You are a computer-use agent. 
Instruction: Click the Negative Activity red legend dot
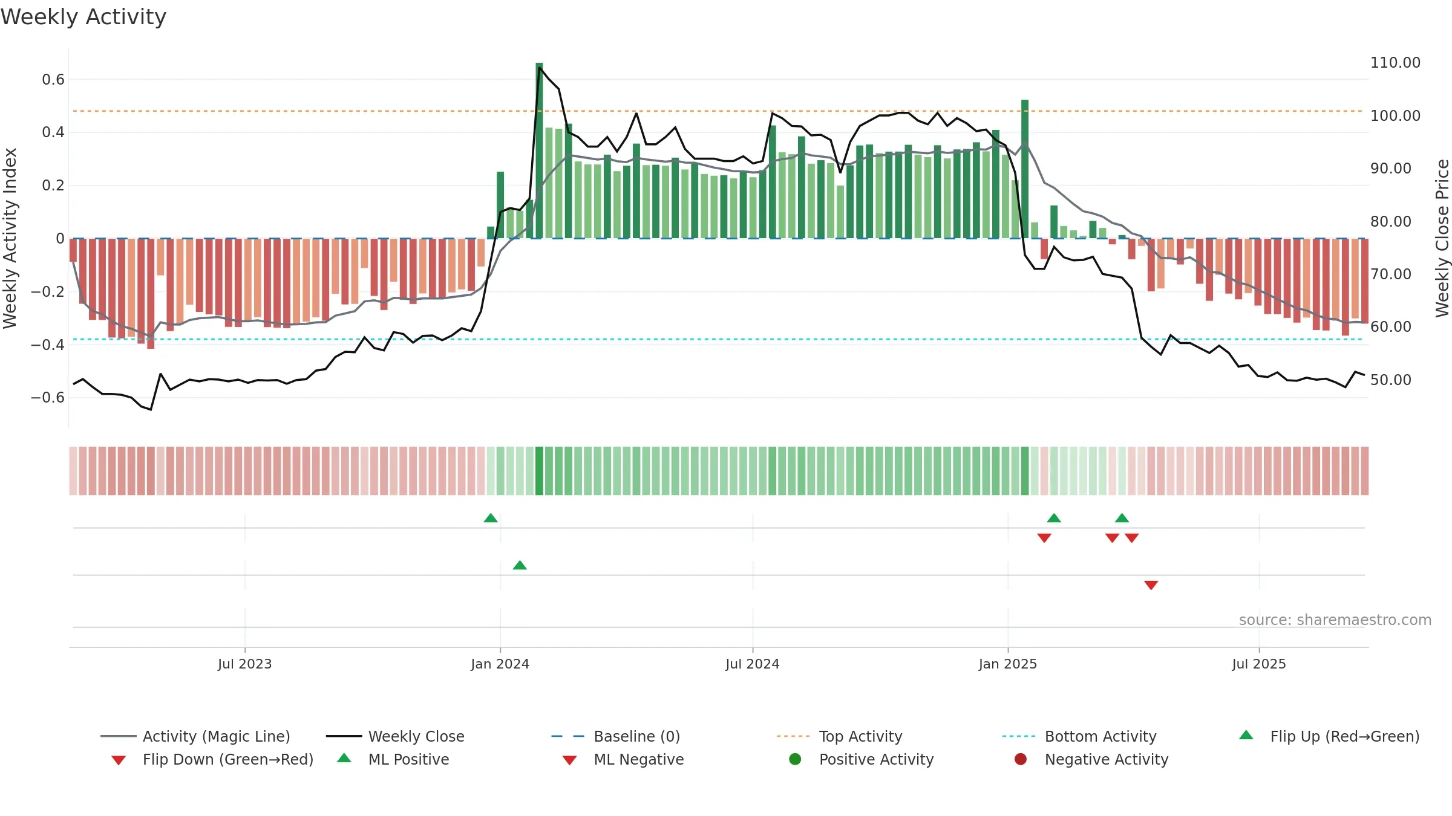pyautogui.click(x=1021, y=759)
